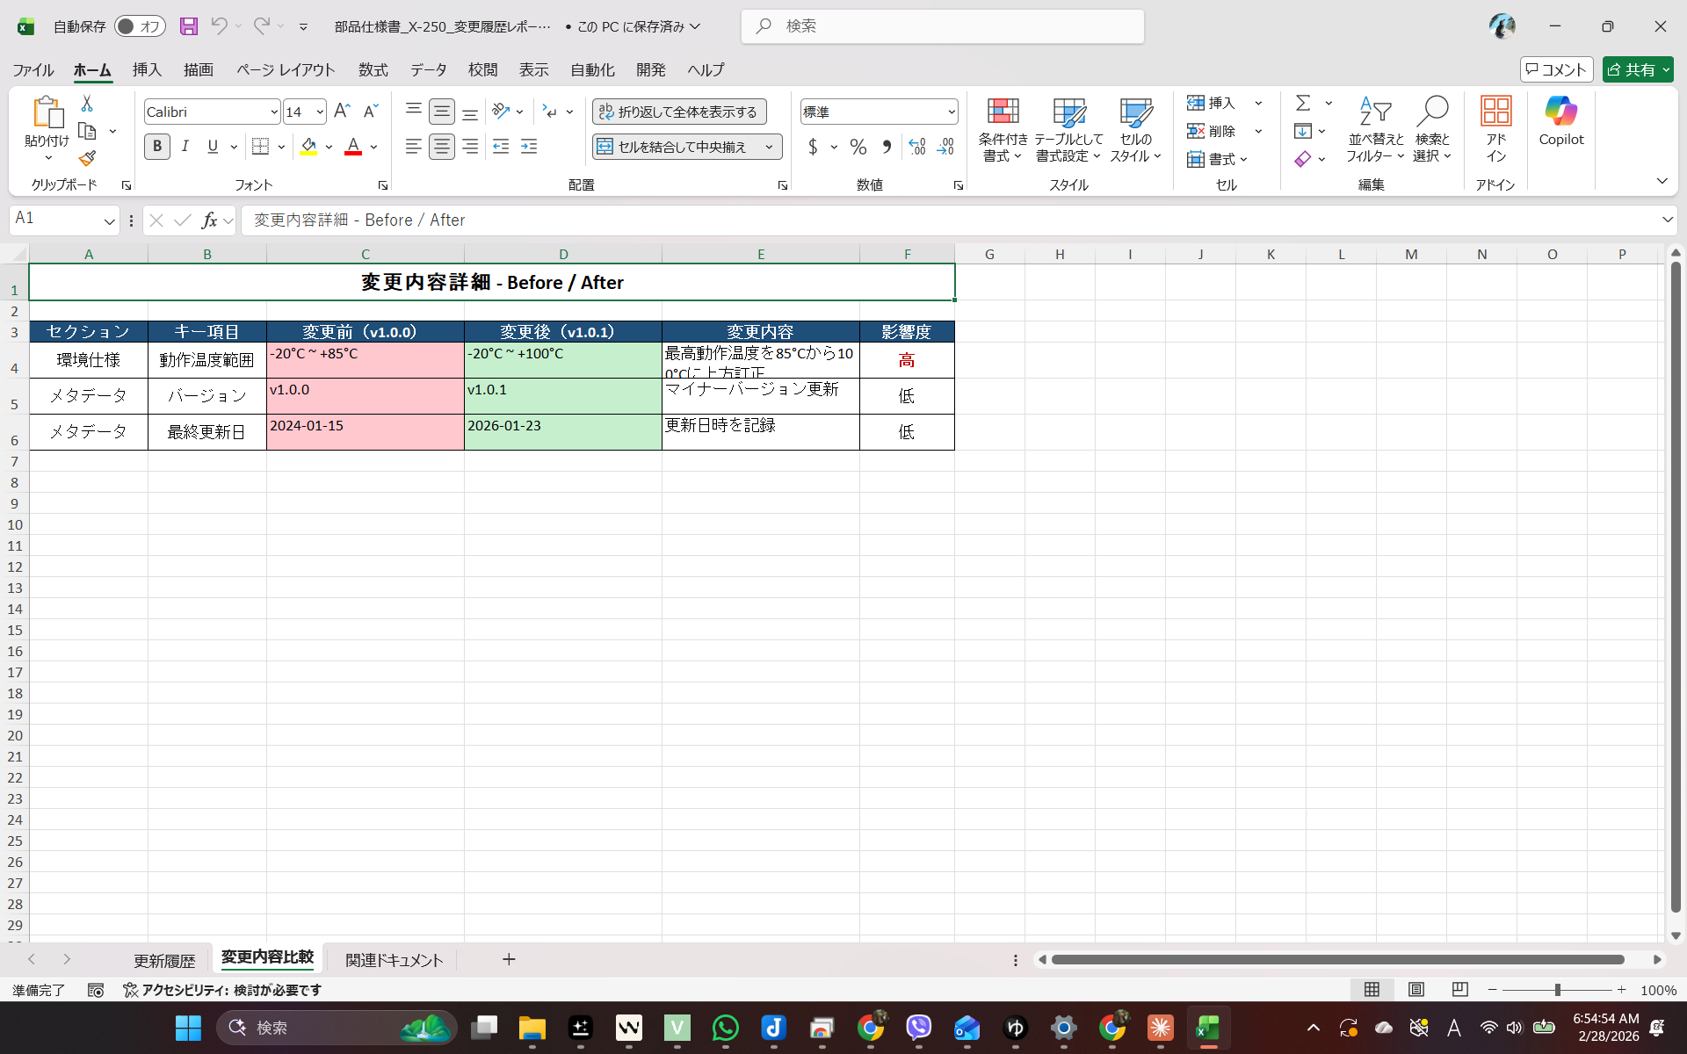This screenshot has width=1687, height=1054.
Task: Expand the number format 標準 dropdown
Action: pos(951,112)
